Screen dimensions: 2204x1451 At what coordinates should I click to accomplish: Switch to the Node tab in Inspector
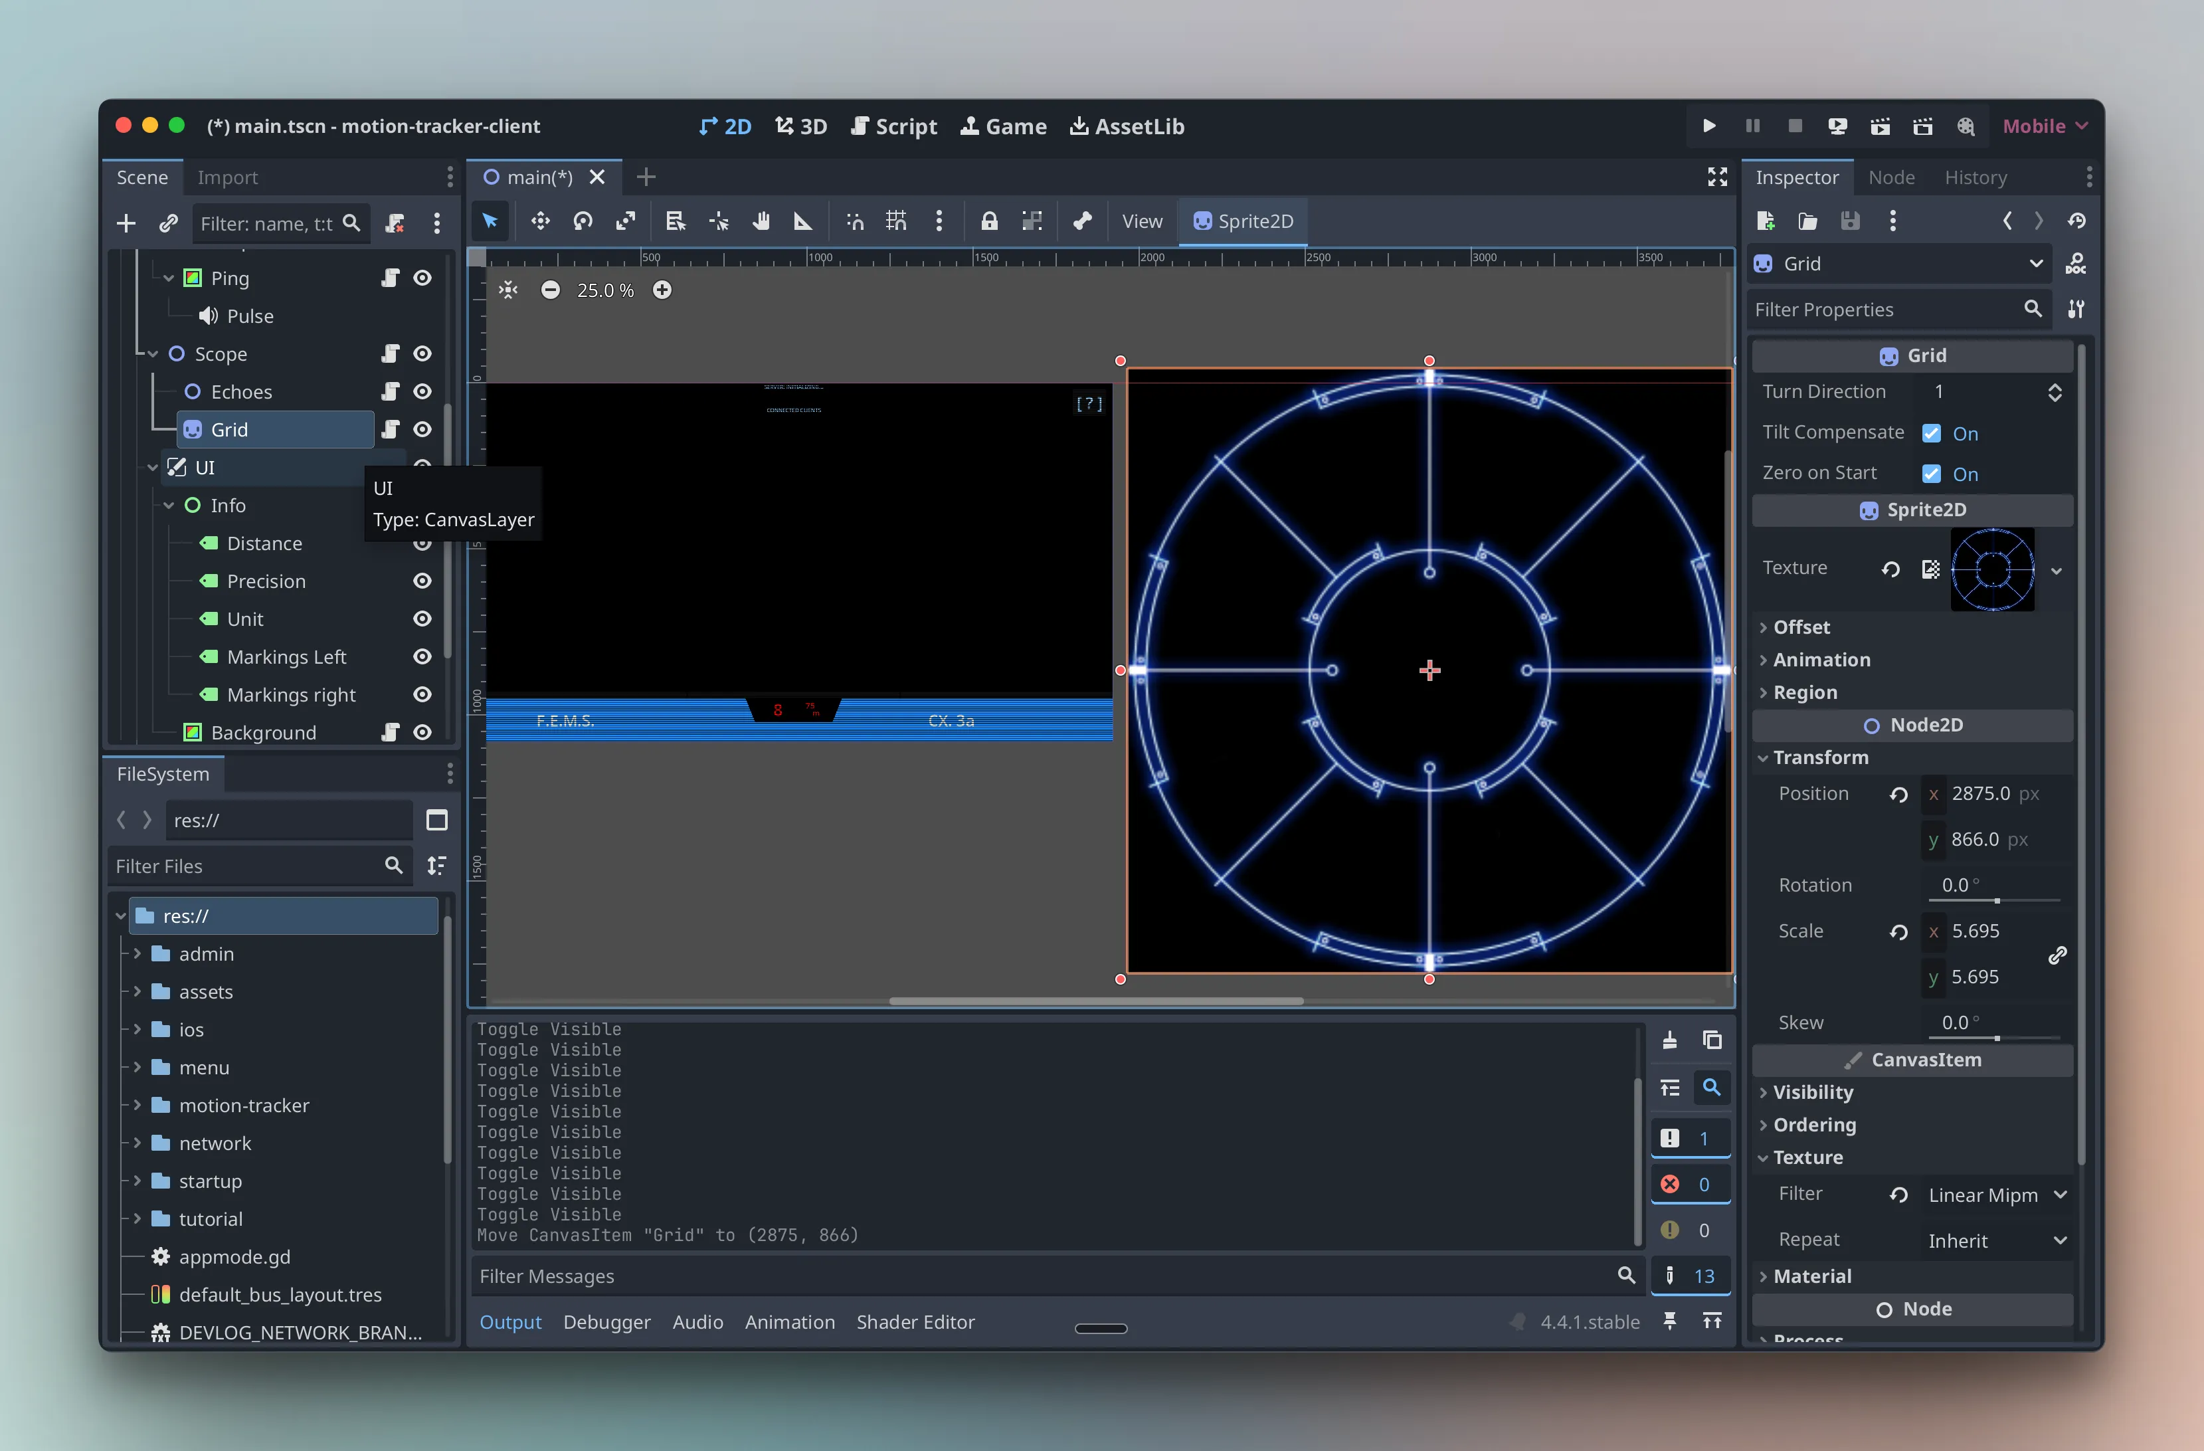(1891, 177)
